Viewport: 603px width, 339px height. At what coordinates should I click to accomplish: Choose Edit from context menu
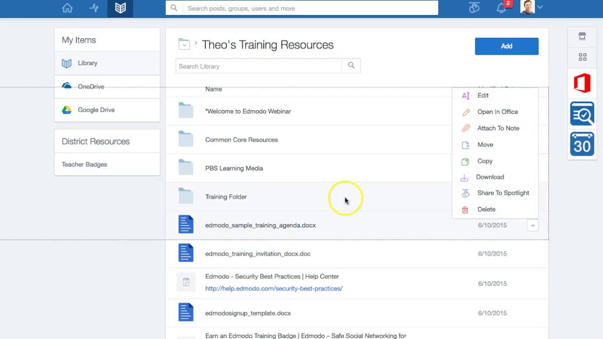(483, 95)
